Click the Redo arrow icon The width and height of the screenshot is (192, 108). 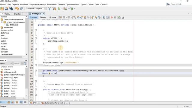click(x=22, y=9)
